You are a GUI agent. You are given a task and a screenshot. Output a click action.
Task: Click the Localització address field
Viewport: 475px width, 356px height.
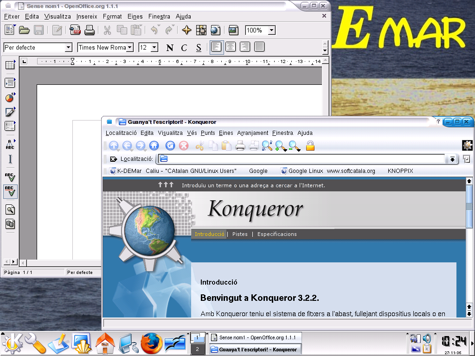point(302,159)
